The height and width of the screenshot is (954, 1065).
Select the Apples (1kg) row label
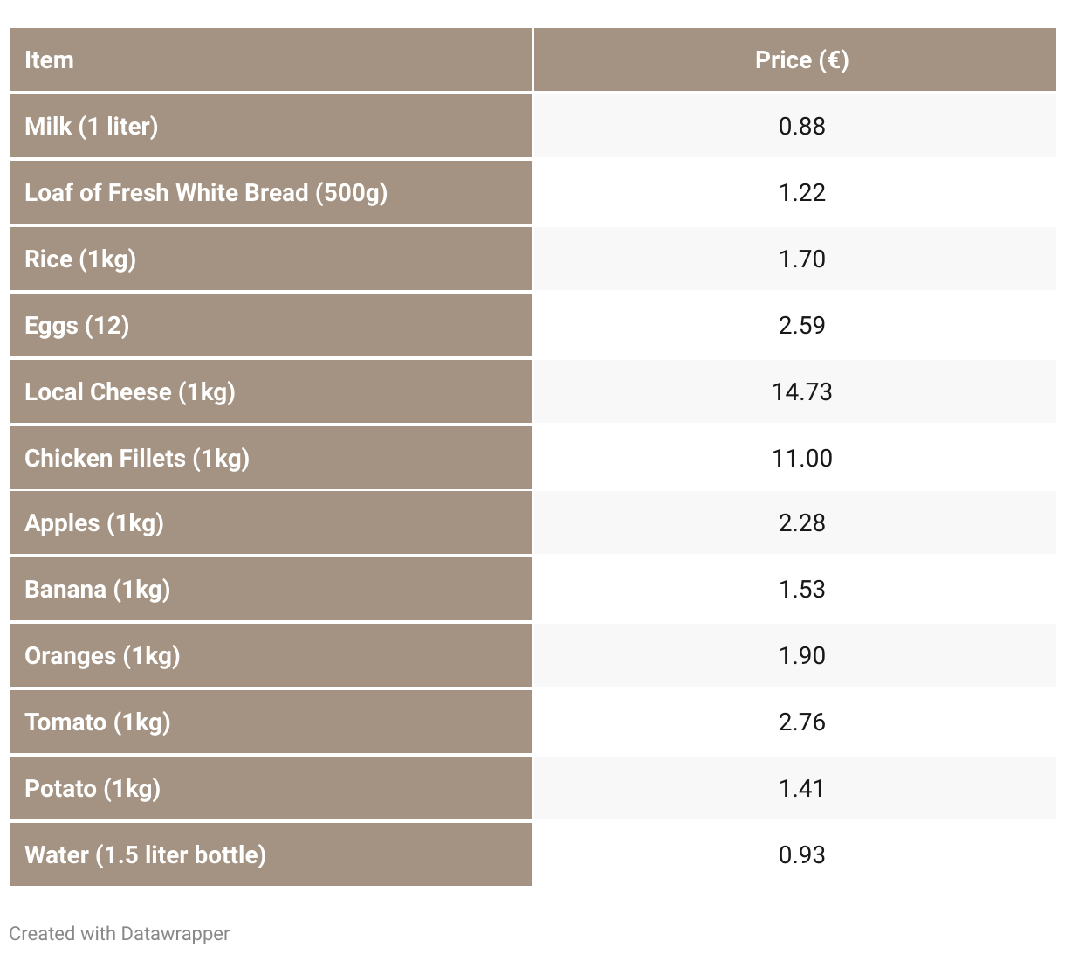pos(271,522)
